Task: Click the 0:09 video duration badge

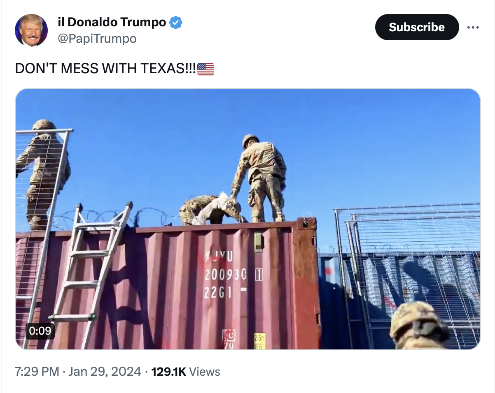Action: tap(40, 331)
